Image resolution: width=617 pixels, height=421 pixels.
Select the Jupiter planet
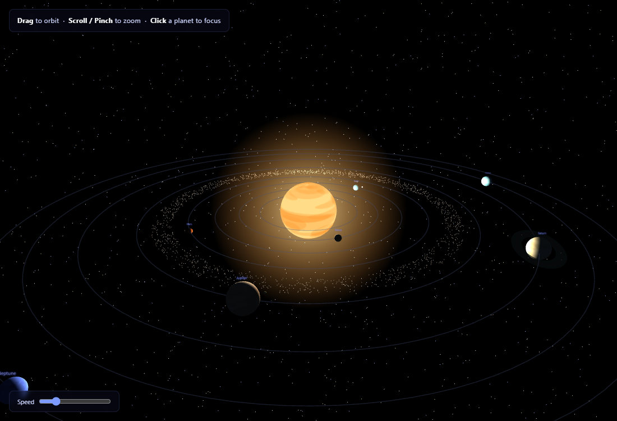click(243, 299)
